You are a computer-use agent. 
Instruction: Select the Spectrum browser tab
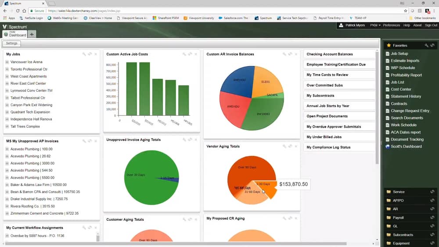point(24,4)
